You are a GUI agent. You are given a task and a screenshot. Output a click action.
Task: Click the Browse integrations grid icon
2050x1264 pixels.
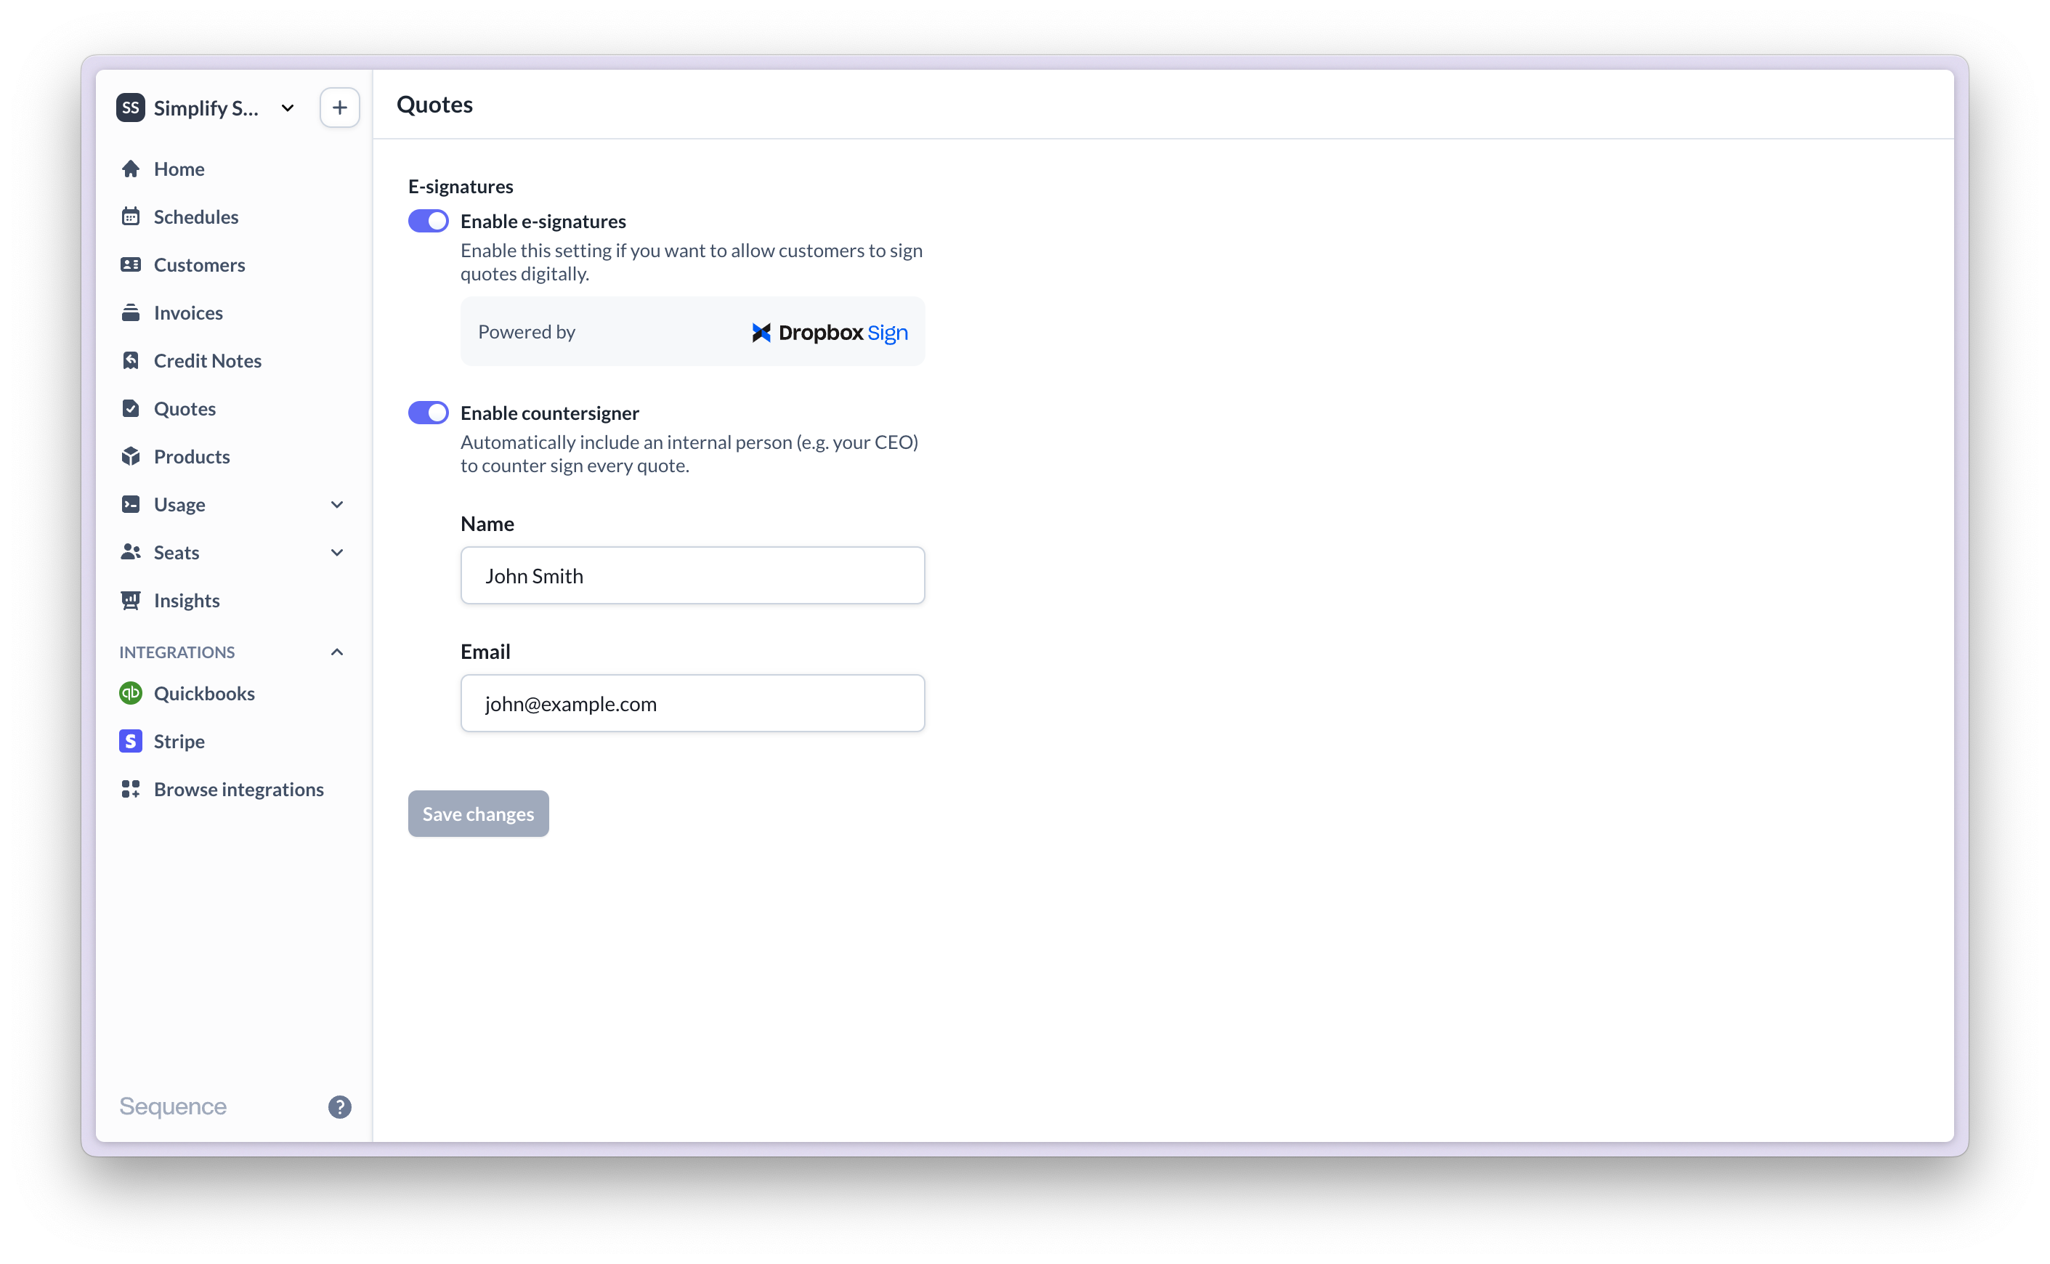pyautogui.click(x=130, y=788)
